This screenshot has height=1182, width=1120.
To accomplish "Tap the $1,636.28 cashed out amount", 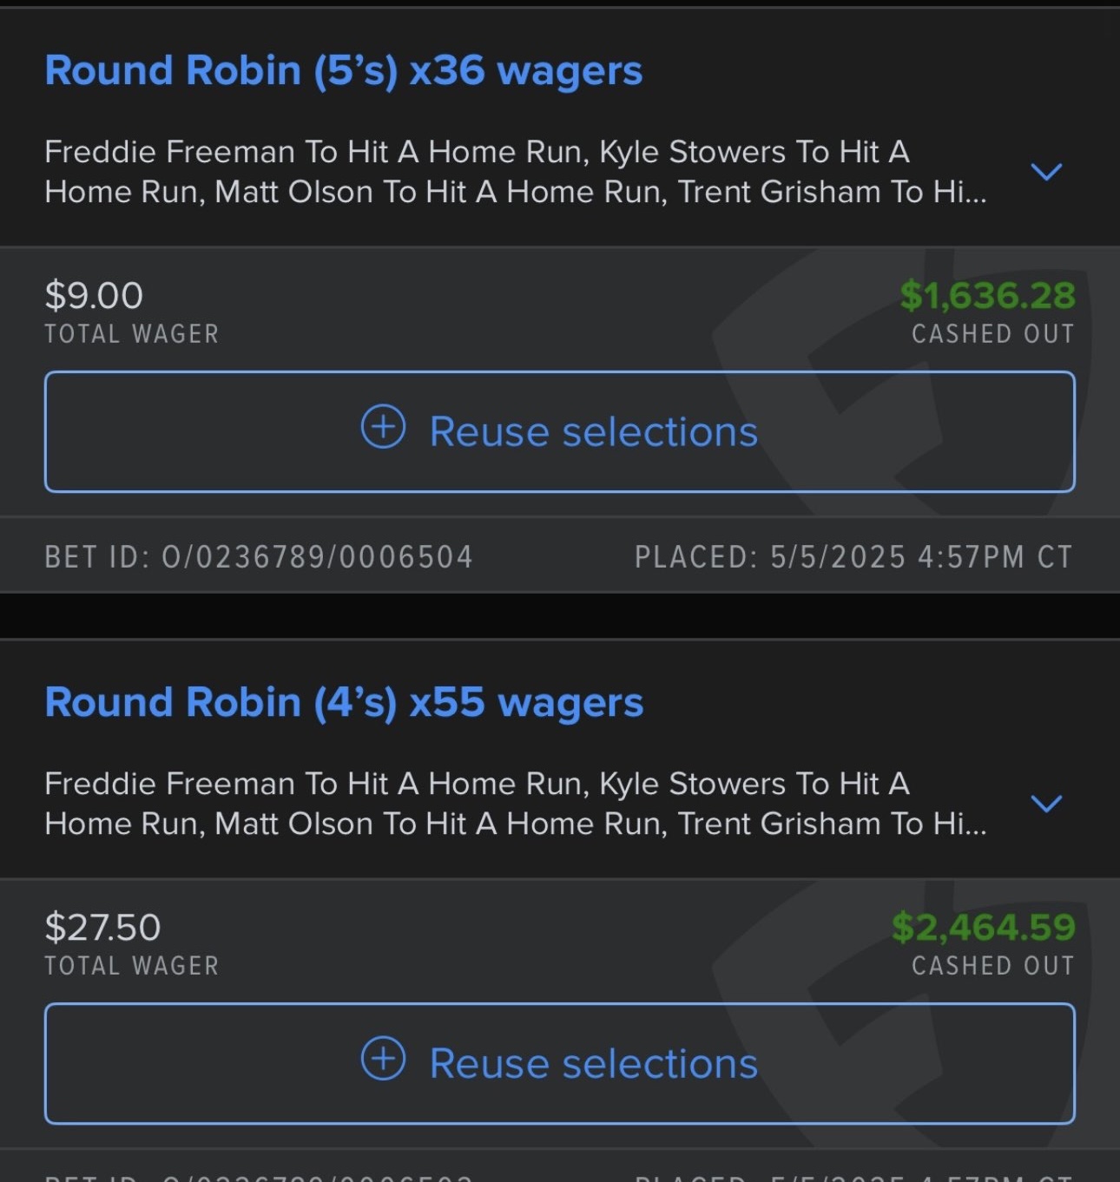I will (x=987, y=296).
